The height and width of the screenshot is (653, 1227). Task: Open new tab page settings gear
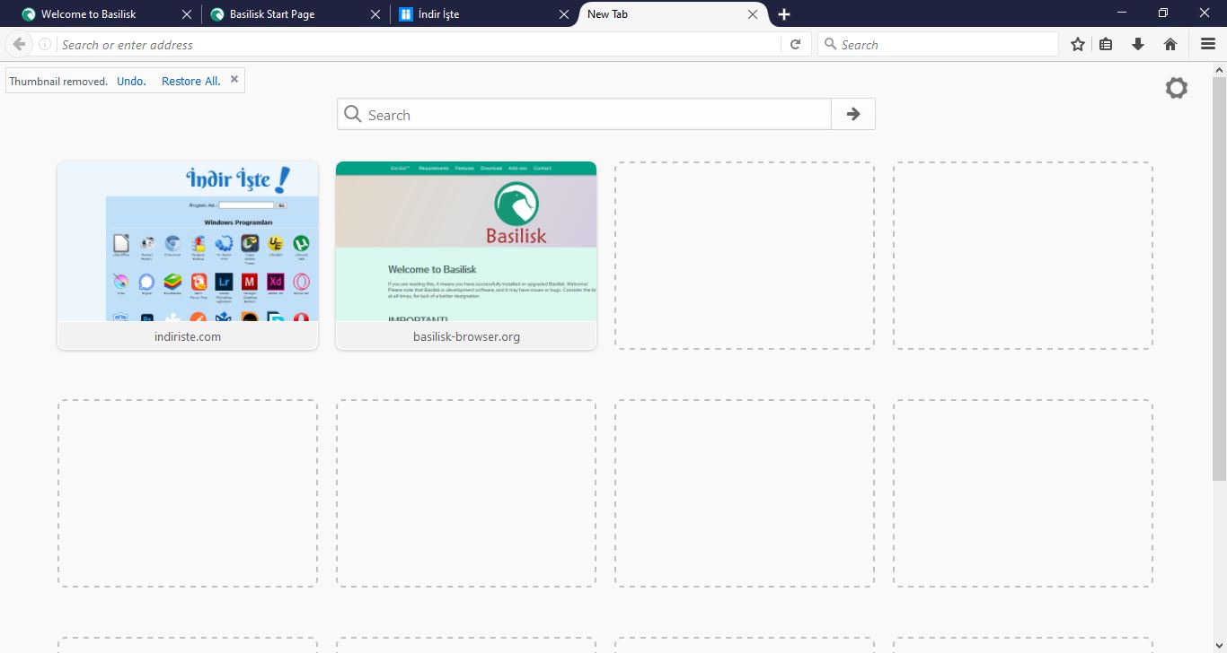pyautogui.click(x=1177, y=88)
